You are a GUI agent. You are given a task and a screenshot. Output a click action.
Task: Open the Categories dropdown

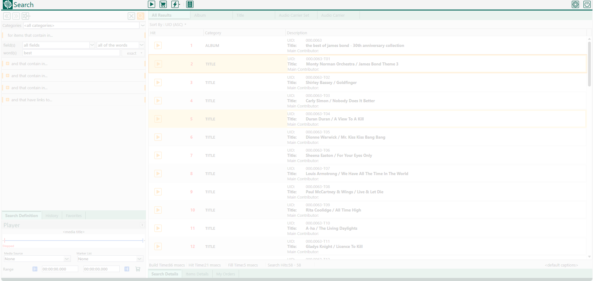(143, 25)
